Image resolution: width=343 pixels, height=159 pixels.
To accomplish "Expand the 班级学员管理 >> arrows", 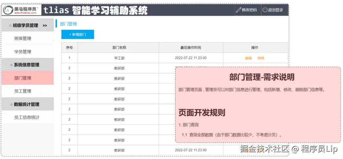I will click(x=45, y=26).
